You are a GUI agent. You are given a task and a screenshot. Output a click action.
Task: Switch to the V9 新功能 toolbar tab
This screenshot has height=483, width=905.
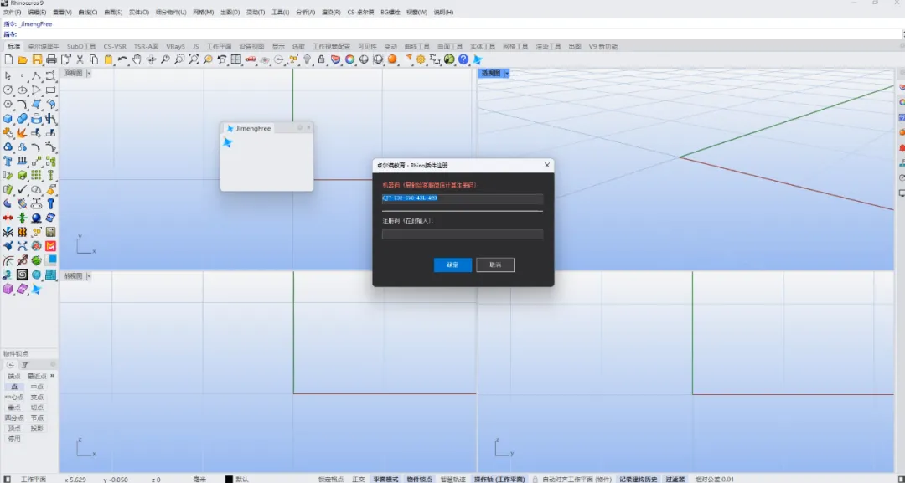pyautogui.click(x=602, y=46)
